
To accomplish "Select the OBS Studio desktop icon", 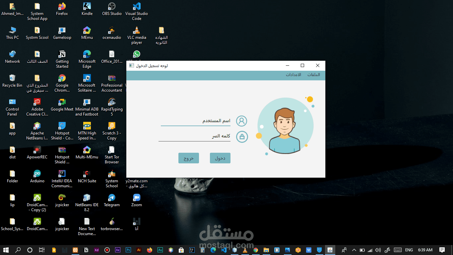I will tap(112, 9).
